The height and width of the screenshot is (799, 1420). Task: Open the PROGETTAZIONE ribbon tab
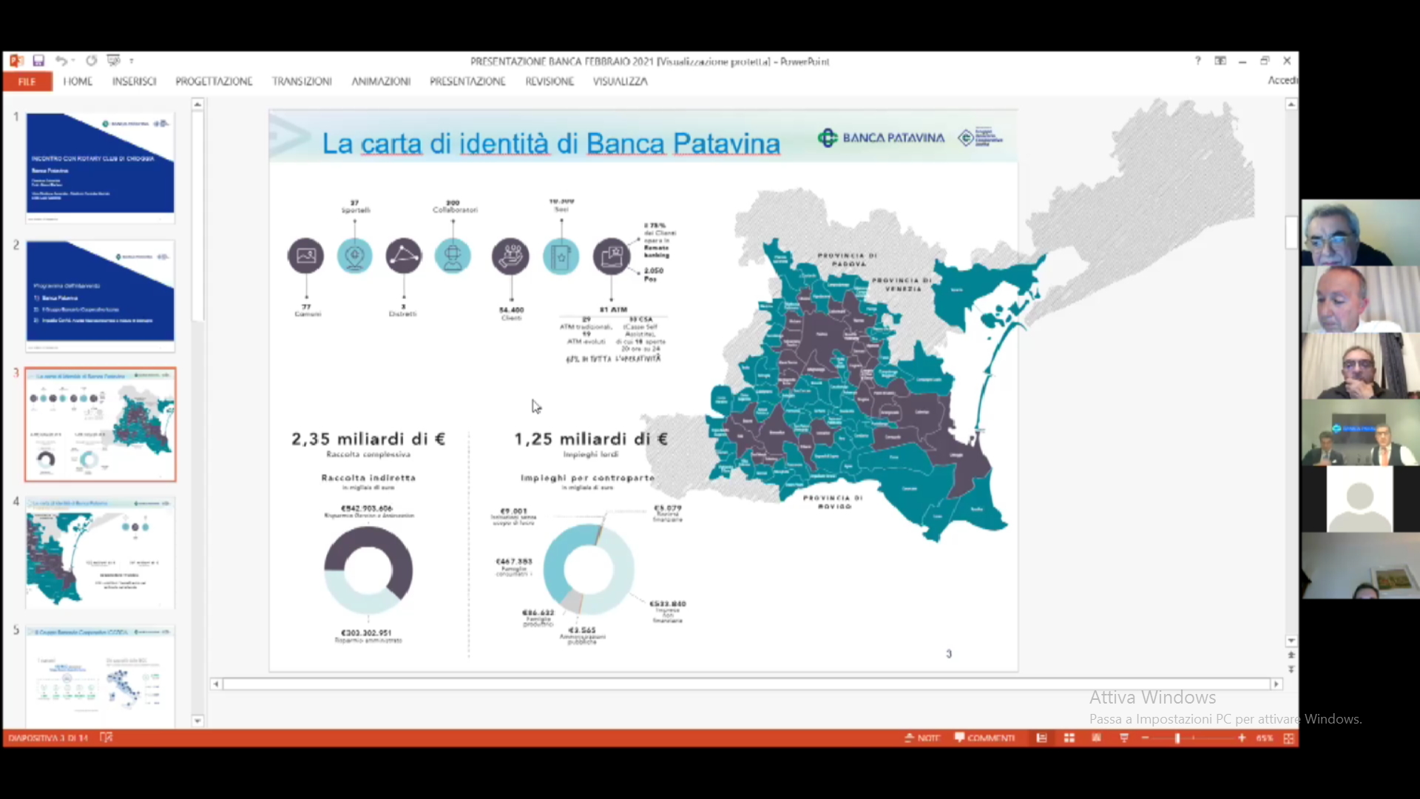(x=214, y=81)
